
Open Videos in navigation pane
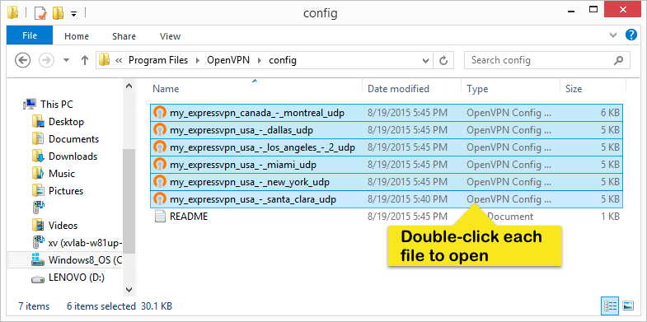63,226
